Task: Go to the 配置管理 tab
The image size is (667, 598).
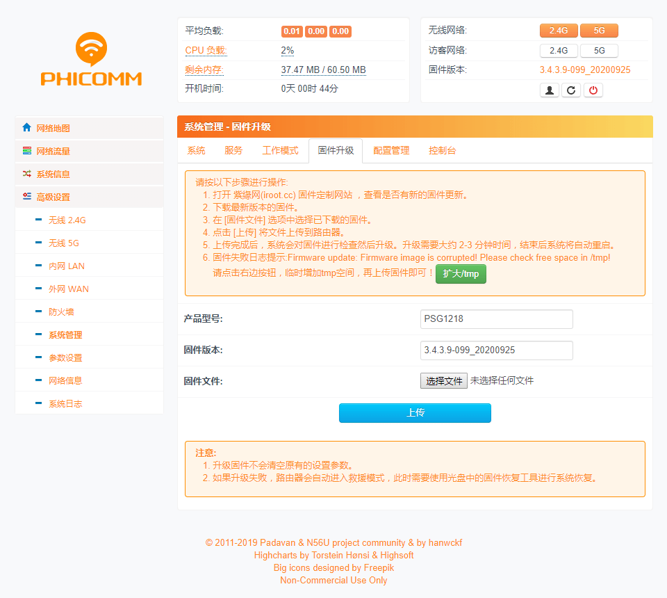Action: point(391,151)
